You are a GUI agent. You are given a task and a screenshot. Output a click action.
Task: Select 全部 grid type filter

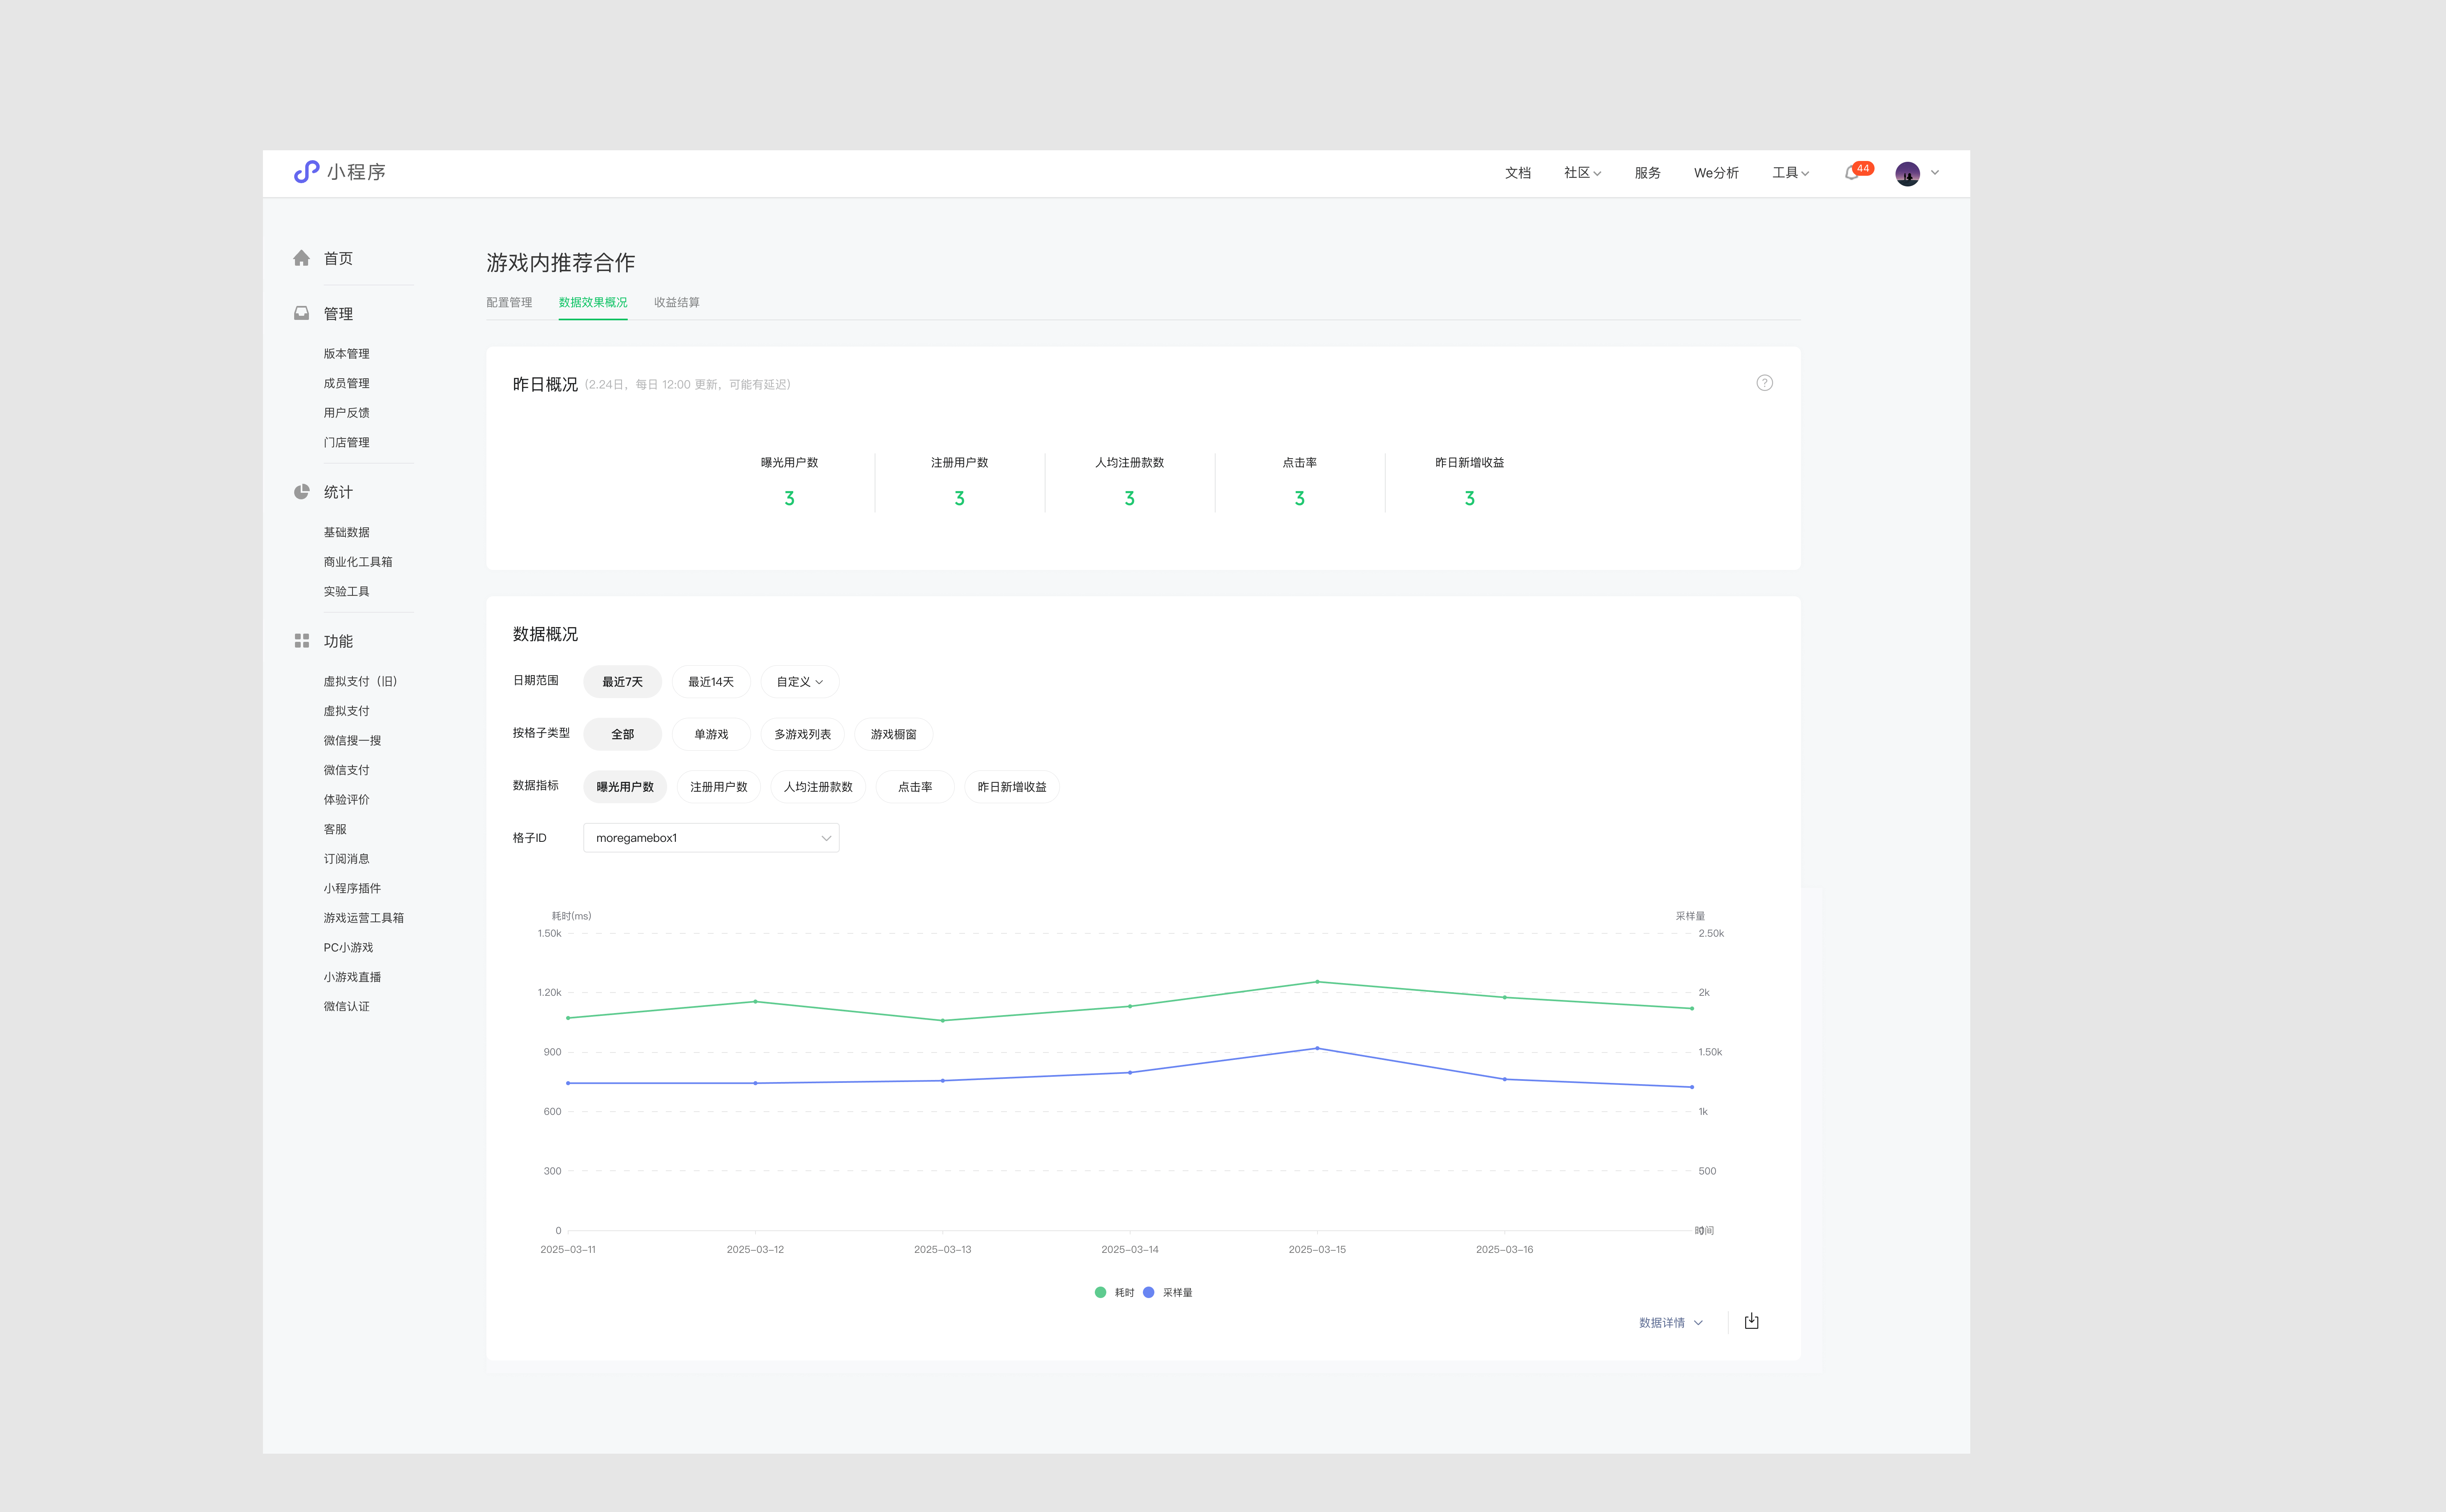pyautogui.click(x=622, y=734)
